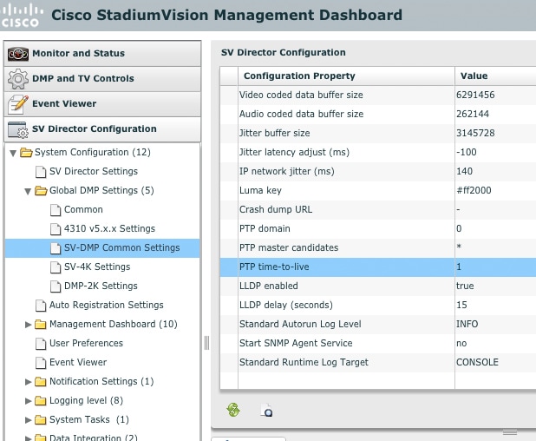The image size is (536, 441).
Task: Click the Monitor and Status eye icon
Action: pyautogui.click(x=18, y=54)
